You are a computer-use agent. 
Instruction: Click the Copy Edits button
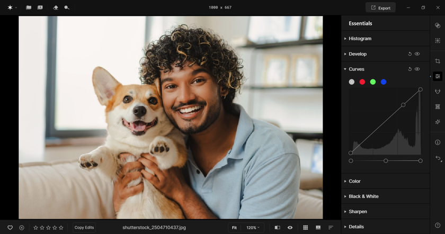(x=84, y=228)
